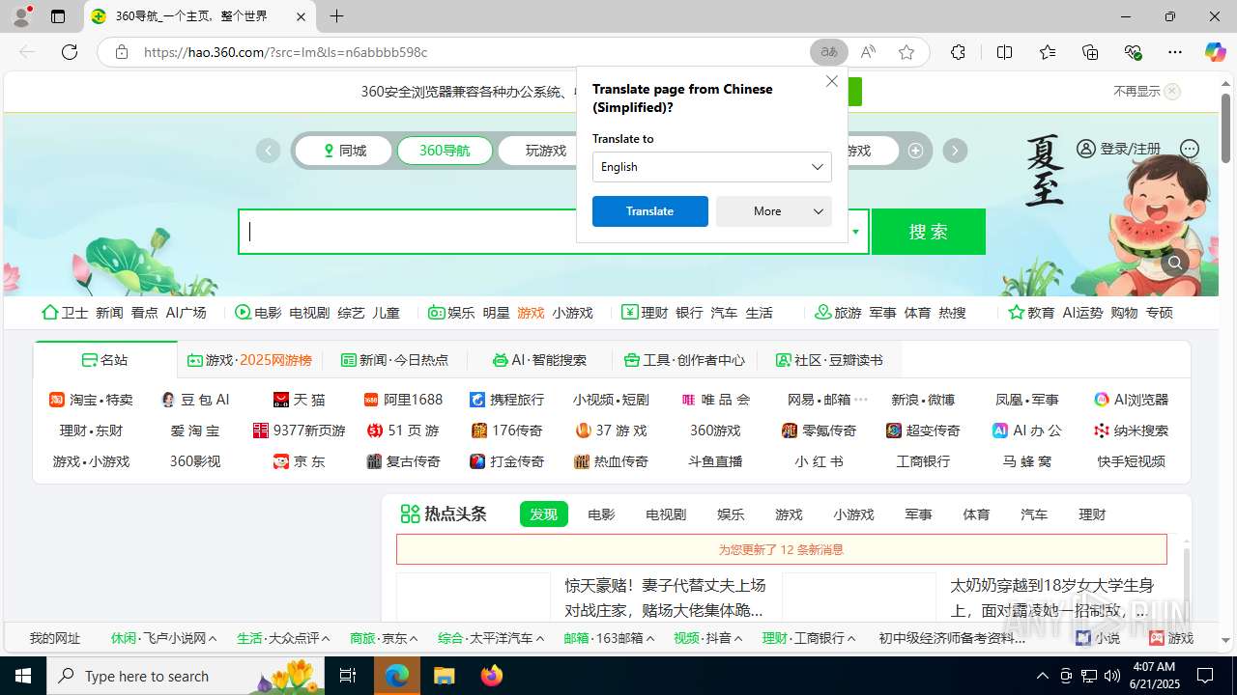Switch to 社区·豆瓣读书 tab
Screen dimensions: 1237x695
[x=829, y=360]
